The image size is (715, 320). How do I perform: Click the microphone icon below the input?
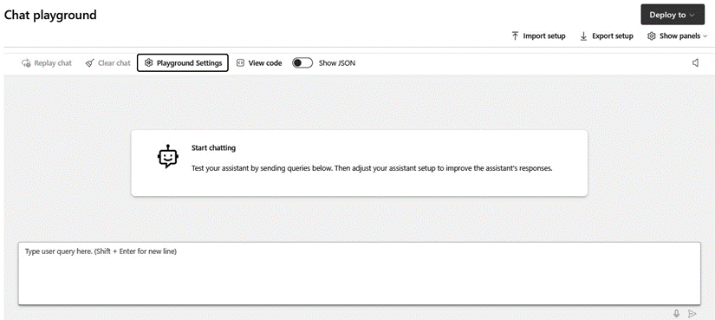677,313
